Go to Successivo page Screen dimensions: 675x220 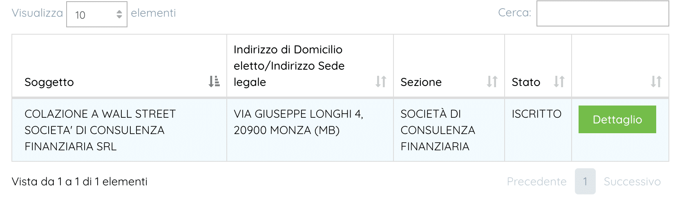pos(632,182)
